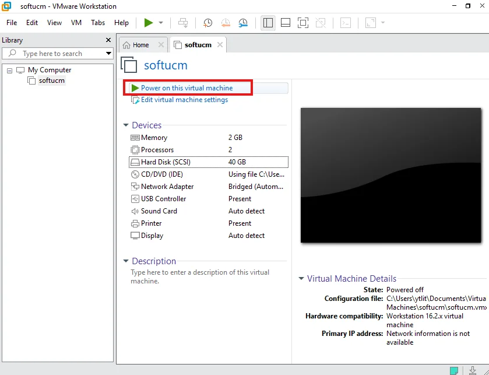Open the VM menu
This screenshot has height=375, width=489.
[x=76, y=23]
